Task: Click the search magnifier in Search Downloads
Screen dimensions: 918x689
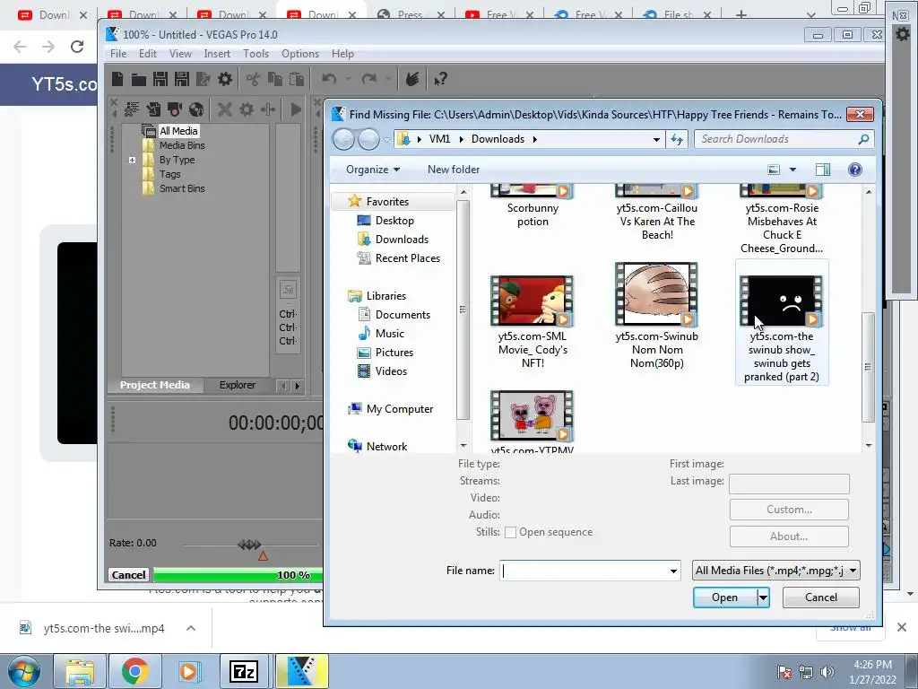Action: tap(863, 139)
